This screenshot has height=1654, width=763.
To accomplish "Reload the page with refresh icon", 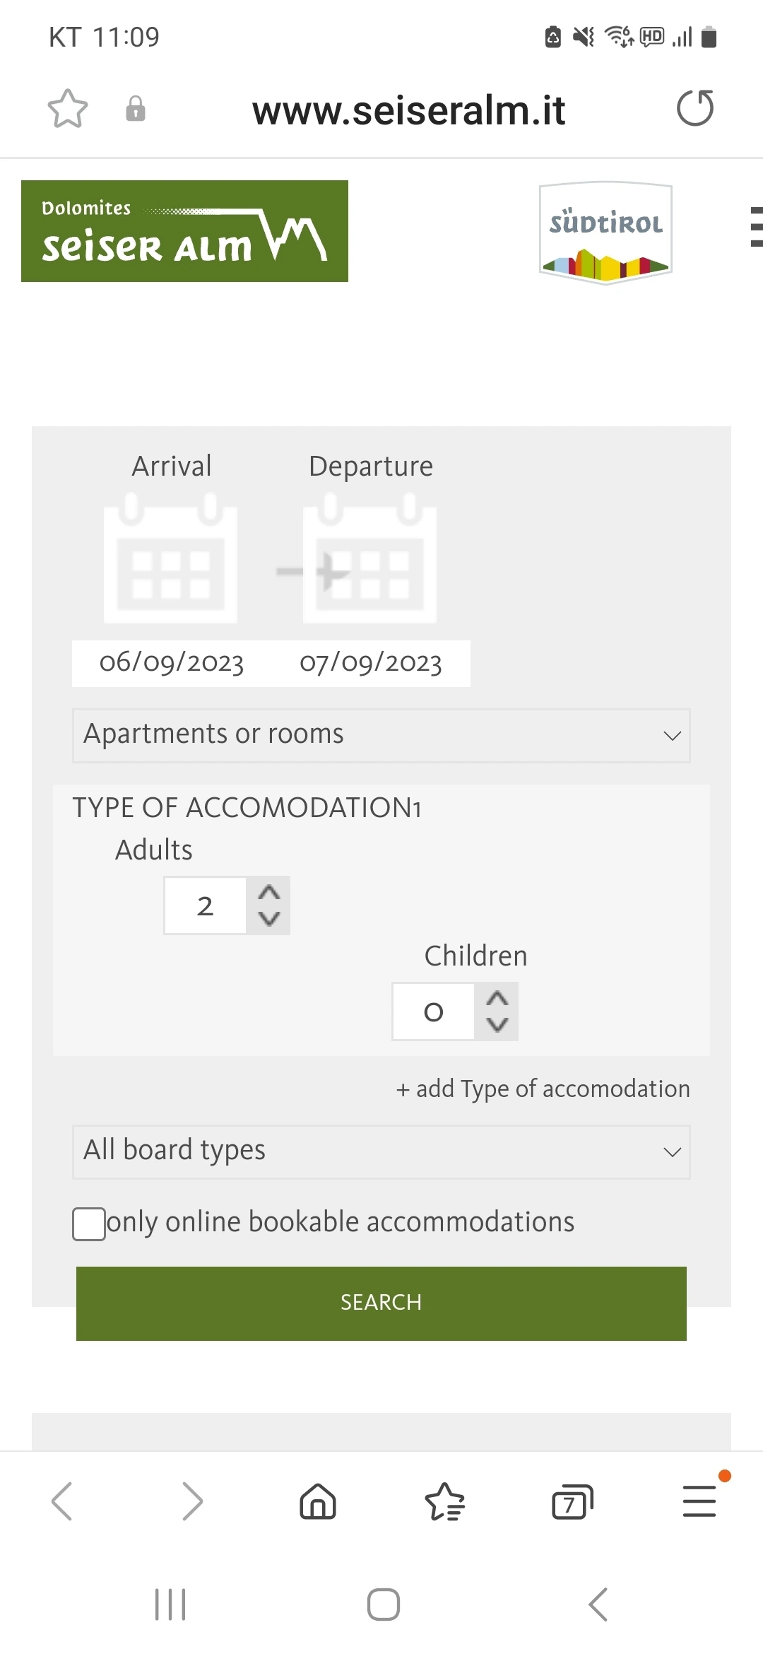I will click(695, 109).
